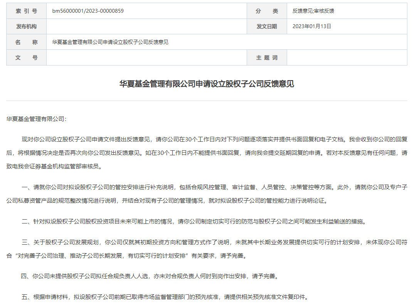Click the empty 主题词 value field
Image resolution: width=412 pixels, height=304 pixels.
click(x=347, y=57)
